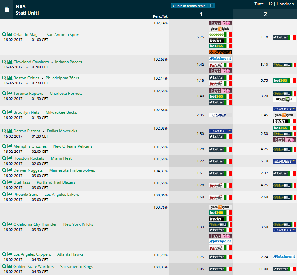Select the Tutte filter tab
297x275 pixels.
259,4
